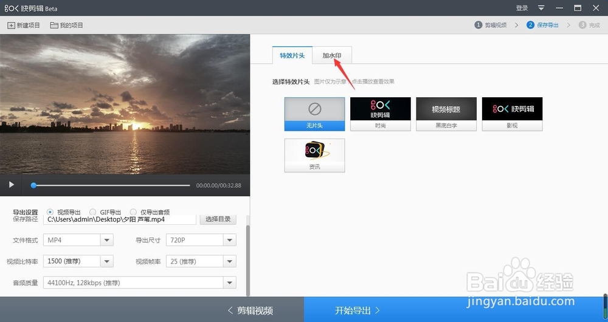Screen dimensions: 608x322
Task: Choose the 时尚 intro template
Action: [381, 114]
